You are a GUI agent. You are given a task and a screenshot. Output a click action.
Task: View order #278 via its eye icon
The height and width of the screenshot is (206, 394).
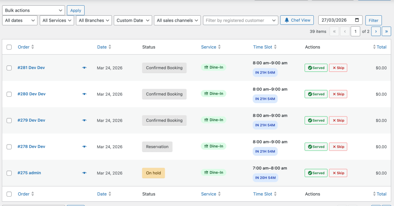84,147
